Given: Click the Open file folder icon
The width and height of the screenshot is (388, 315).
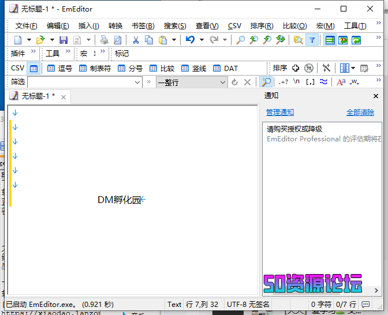Looking at the screenshot, I should (x=40, y=40).
